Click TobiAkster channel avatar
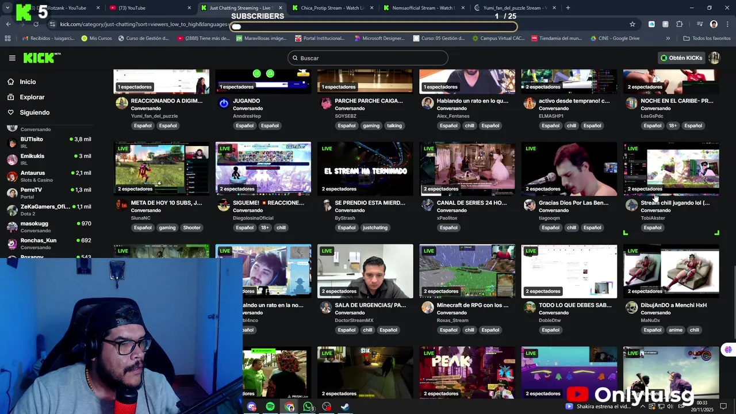736x414 pixels. point(631,205)
